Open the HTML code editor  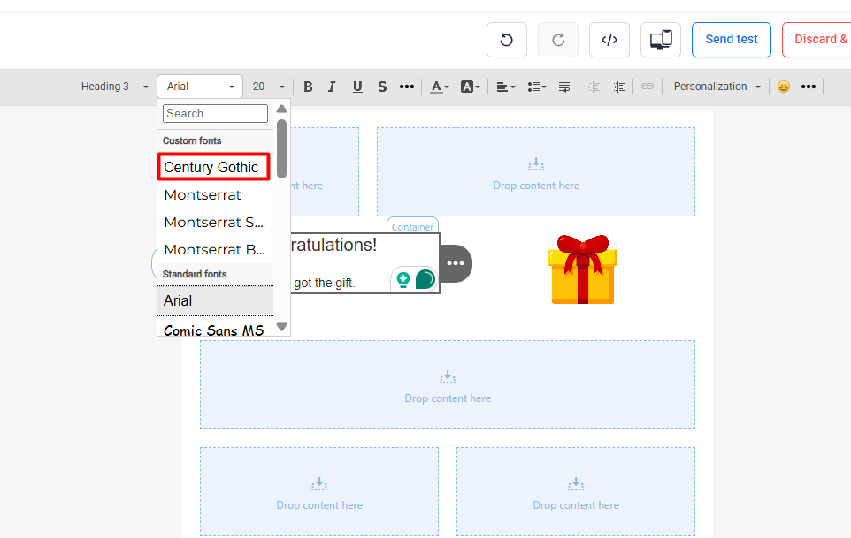coord(609,40)
